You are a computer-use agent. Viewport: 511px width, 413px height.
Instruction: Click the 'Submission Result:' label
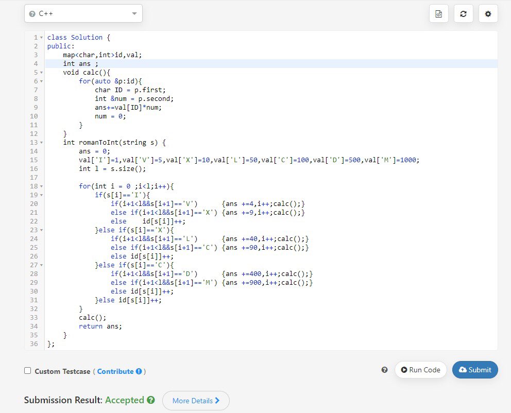(x=63, y=400)
